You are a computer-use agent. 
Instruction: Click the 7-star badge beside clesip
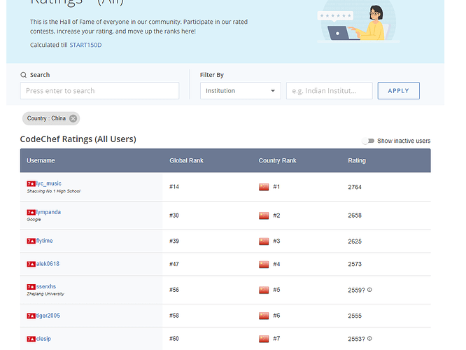(x=31, y=339)
